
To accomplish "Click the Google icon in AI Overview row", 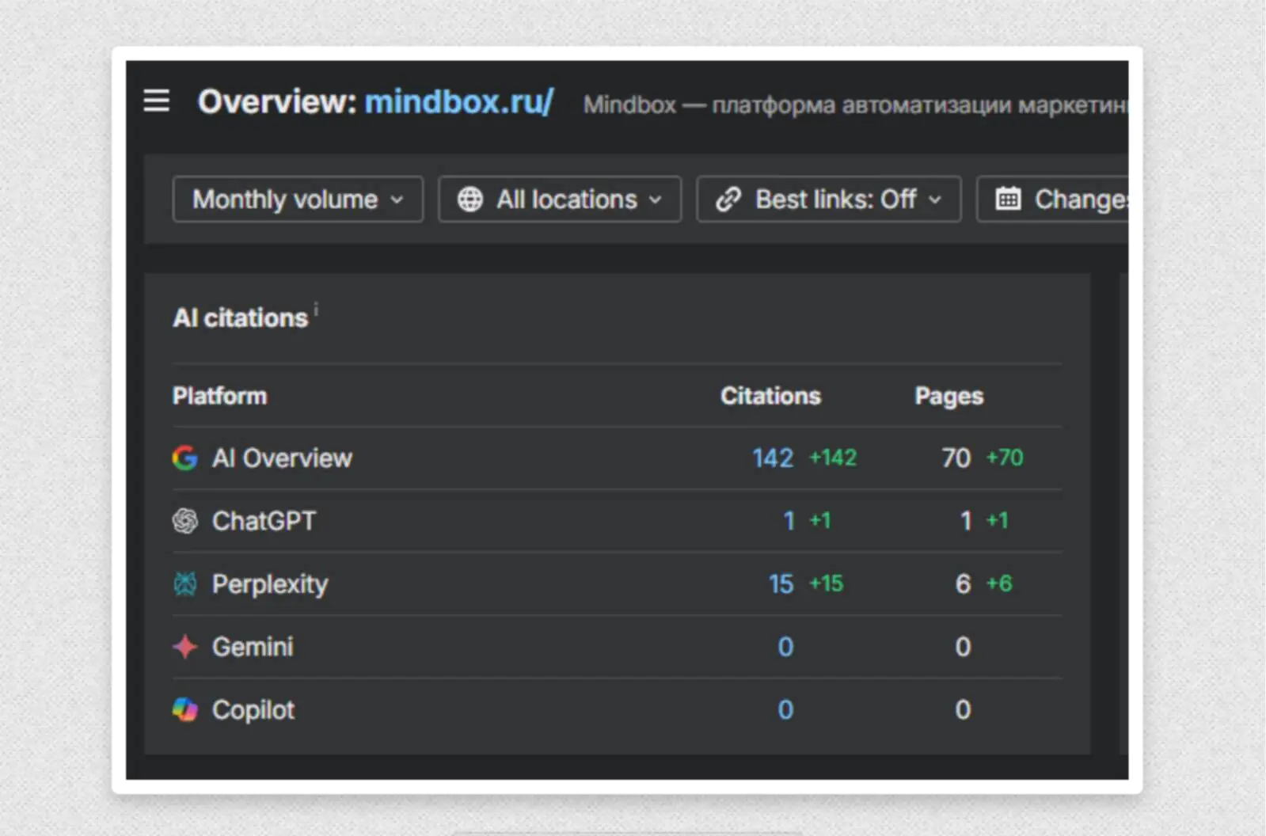I will coord(184,458).
